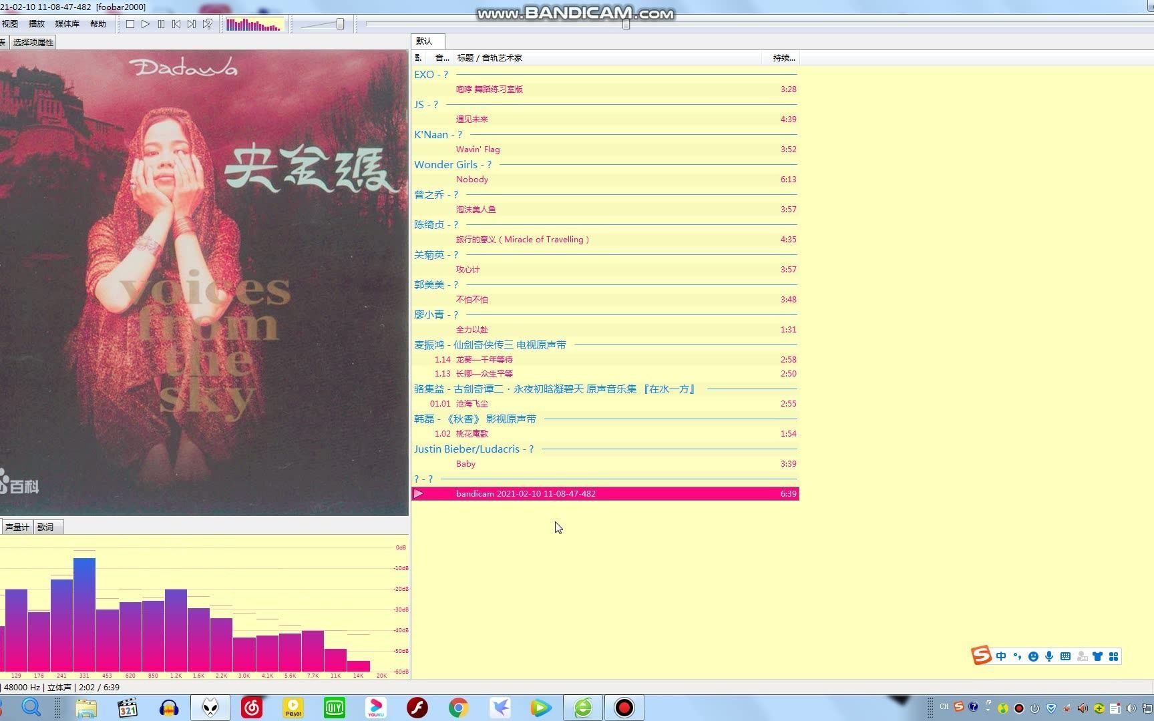
Task: Select the playing bandicam 2021-02-10 track
Action: 605,493
